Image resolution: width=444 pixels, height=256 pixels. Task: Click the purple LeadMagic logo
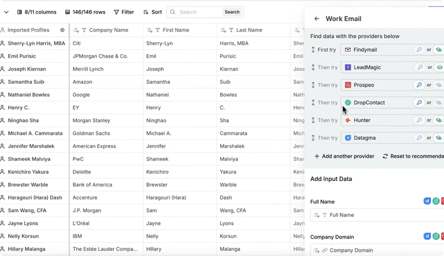348,67
